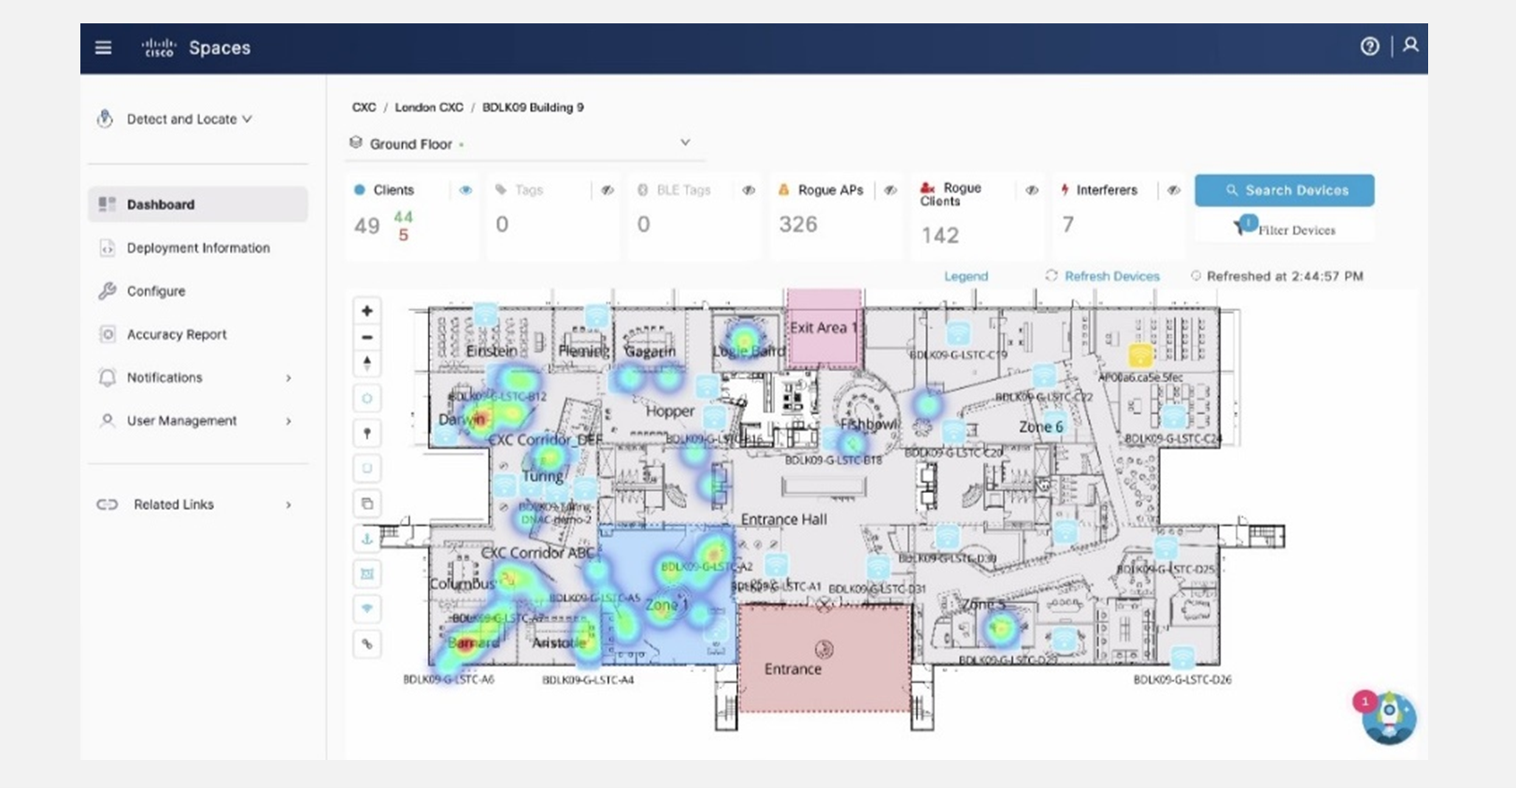
Task: Go to Dashboard in the sidebar
Action: [x=198, y=204]
